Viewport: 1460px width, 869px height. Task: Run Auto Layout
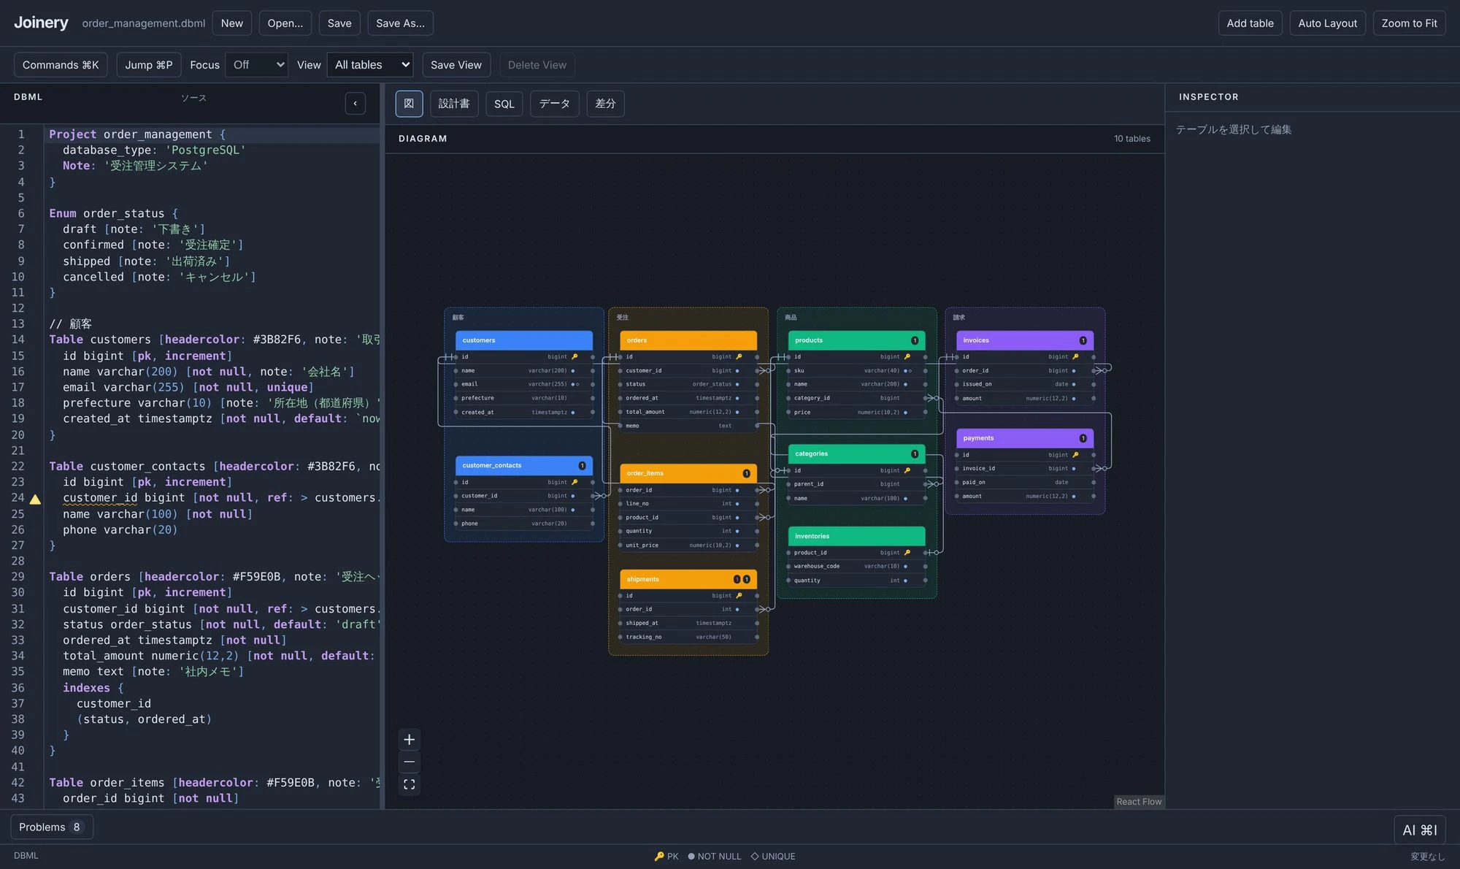click(x=1327, y=23)
